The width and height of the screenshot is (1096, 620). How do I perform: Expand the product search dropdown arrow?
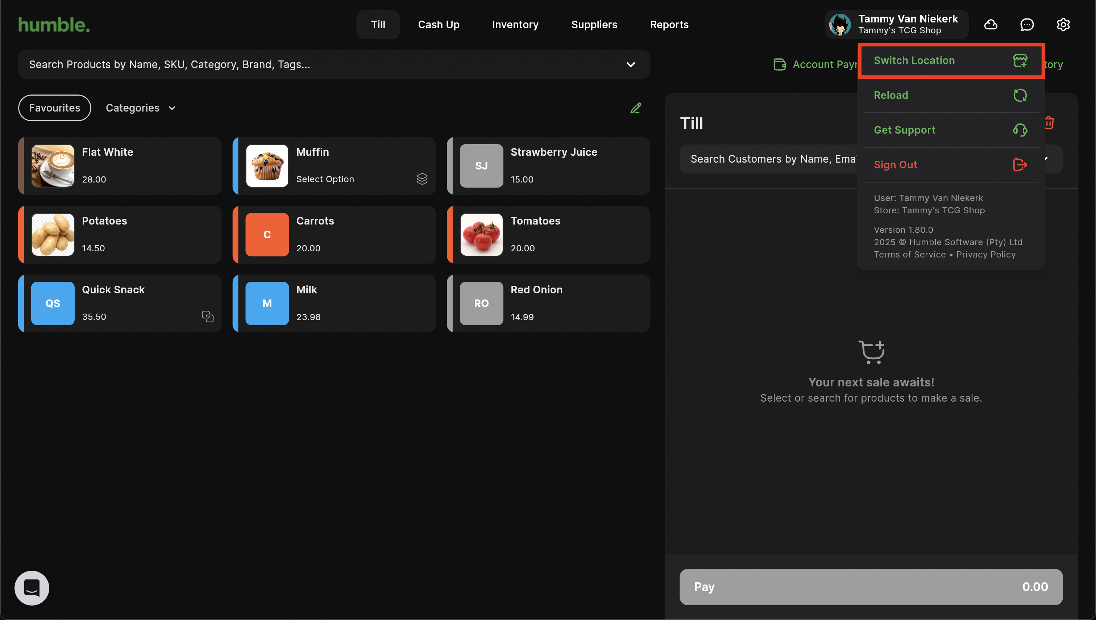point(630,65)
